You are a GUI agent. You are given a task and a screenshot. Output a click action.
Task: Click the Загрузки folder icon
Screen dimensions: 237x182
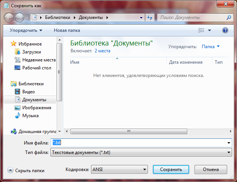click(x=17, y=52)
